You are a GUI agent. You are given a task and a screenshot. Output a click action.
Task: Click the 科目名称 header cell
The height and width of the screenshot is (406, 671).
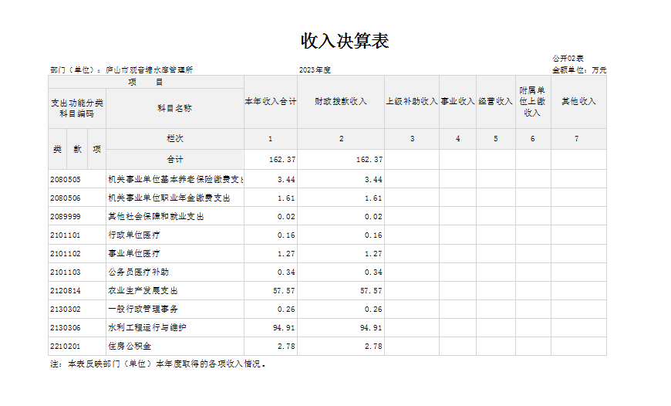click(x=174, y=108)
